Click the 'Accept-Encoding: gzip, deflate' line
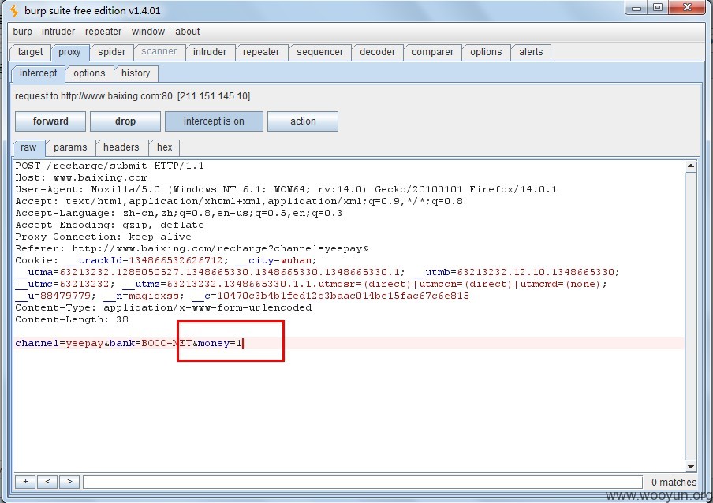Viewport: 713px width, 503px height. click(x=109, y=225)
